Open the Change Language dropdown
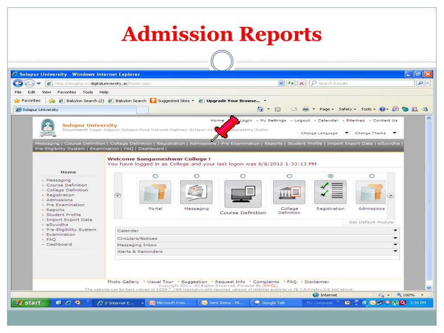Image resolution: width=444 pixels, height=333 pixels. pos(324,133)
